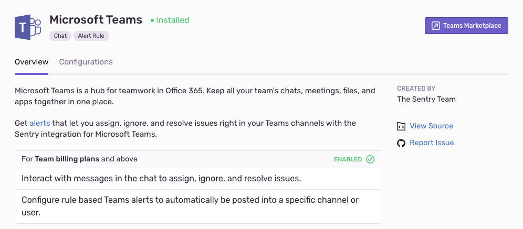The image size is (523, 229).
Task: Click the 'Interact with messages in the chat' row
Action: tap(198, 179)
